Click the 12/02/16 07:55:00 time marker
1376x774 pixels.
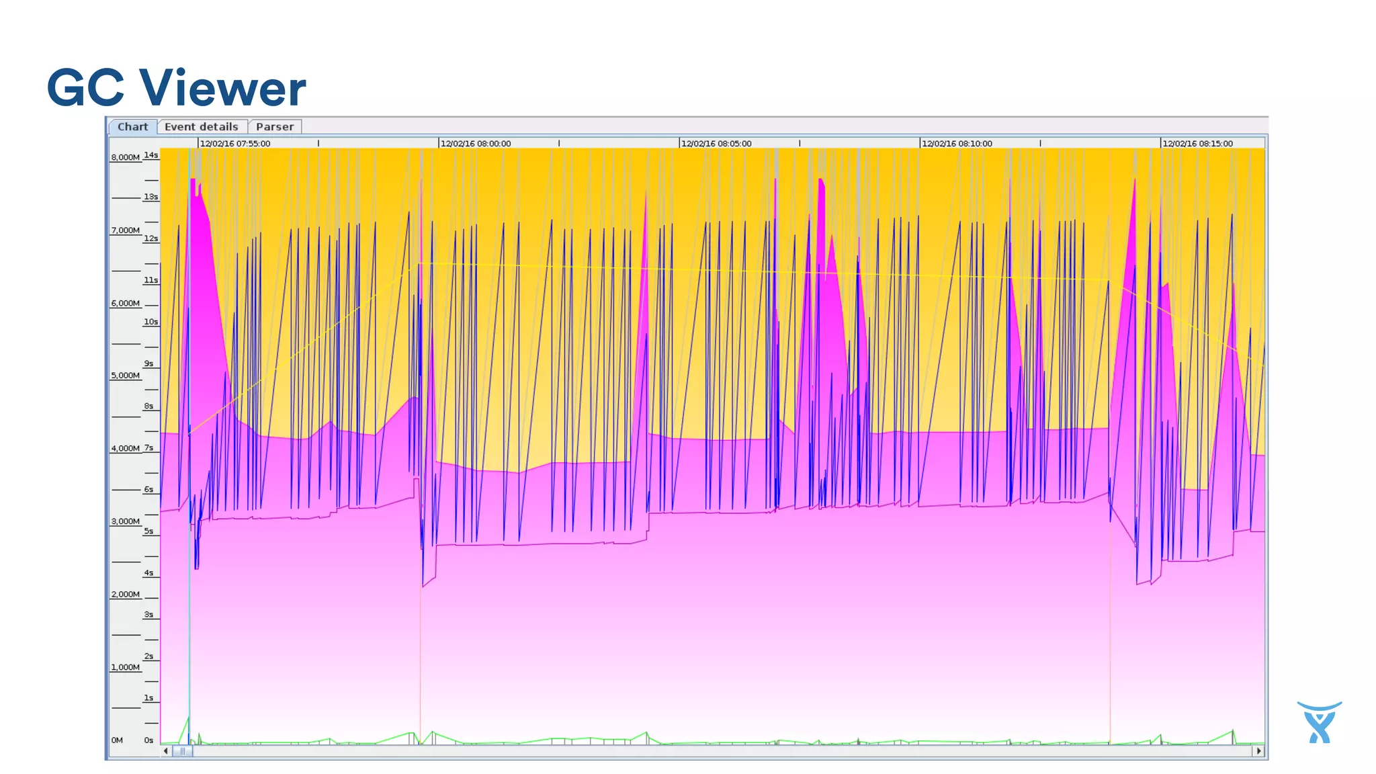click(235, 143)
